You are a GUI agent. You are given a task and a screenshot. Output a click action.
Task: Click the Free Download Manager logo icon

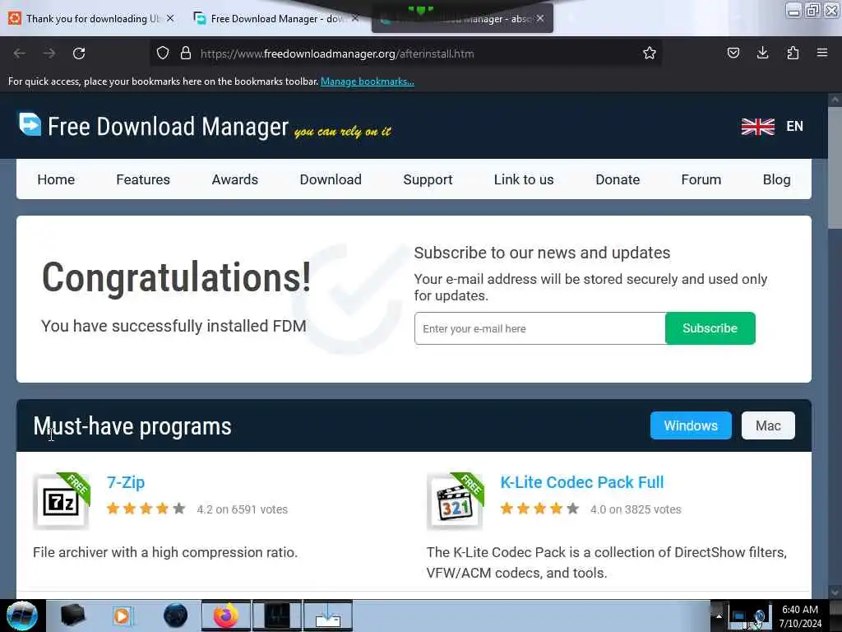30,124
